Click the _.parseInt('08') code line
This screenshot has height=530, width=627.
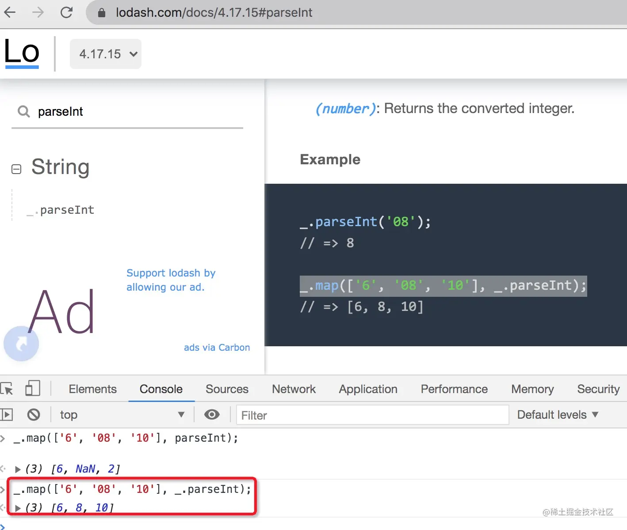[365, 222]
